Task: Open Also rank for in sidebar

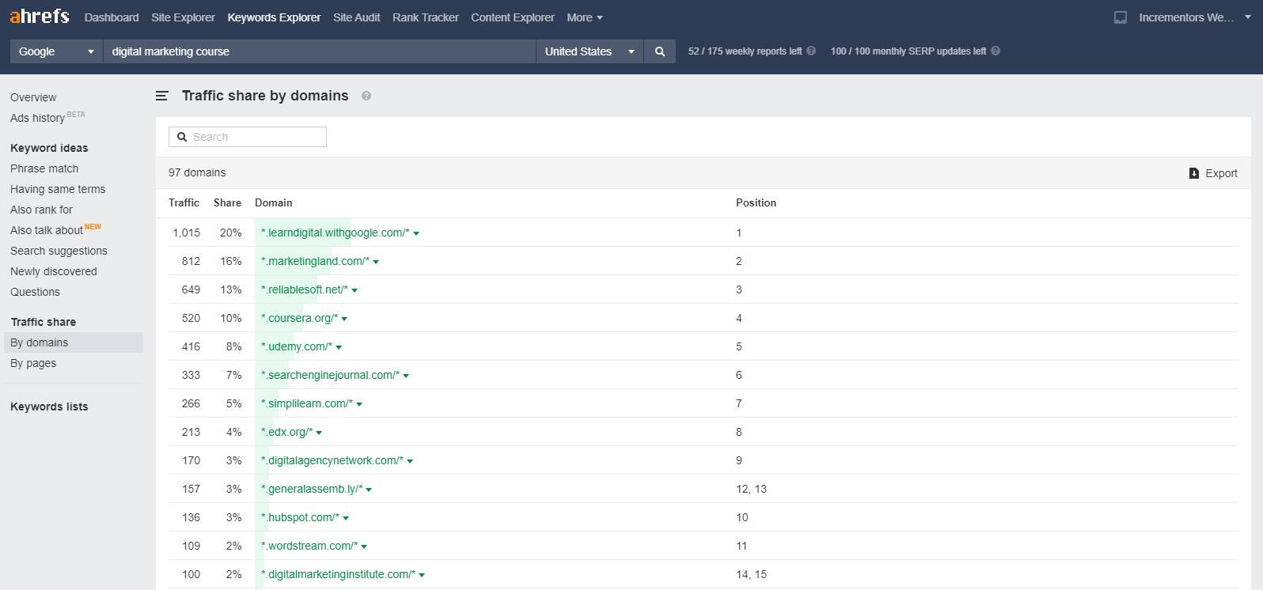Action: [41, 210]
